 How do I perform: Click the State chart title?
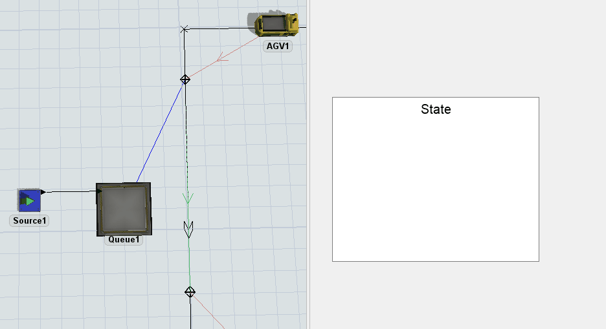click(436, 109)
